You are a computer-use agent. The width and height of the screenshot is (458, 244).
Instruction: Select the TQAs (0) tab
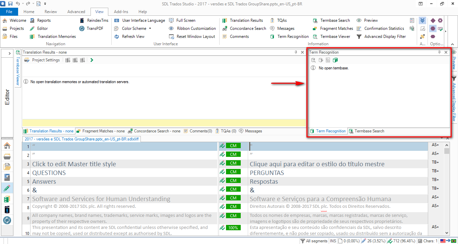pos(226,131)
